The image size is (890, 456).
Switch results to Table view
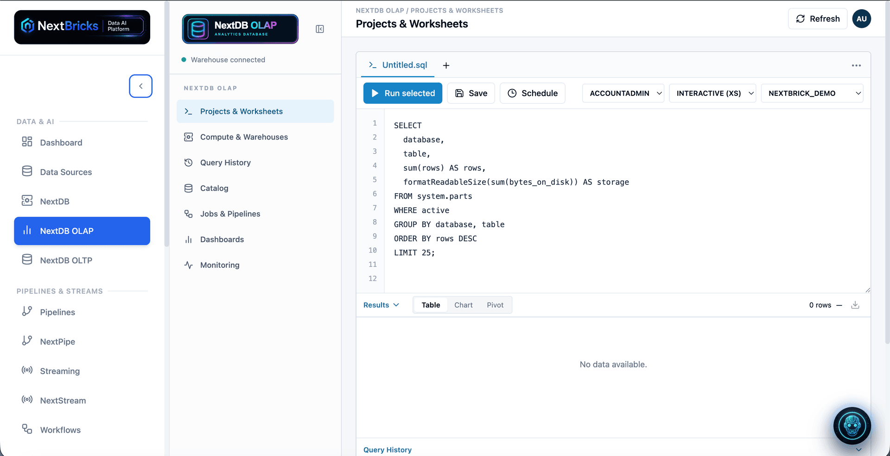431,305
